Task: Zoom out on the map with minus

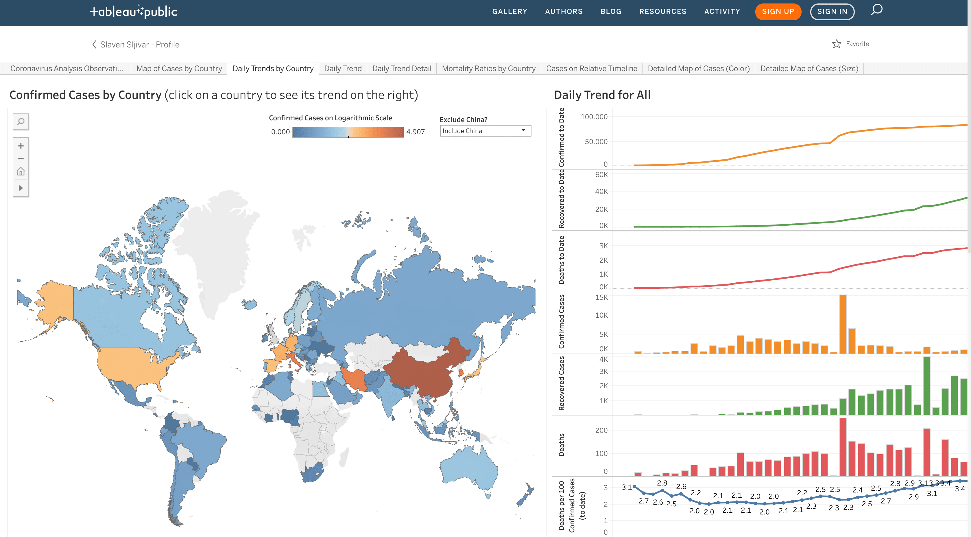Action: click(x=21, y=159)
